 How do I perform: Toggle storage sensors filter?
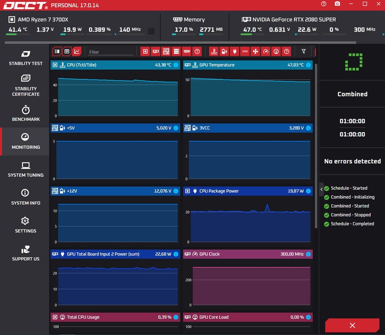coord(176,52)
